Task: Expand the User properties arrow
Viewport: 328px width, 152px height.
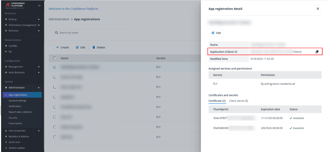Action: click(39, 131)
